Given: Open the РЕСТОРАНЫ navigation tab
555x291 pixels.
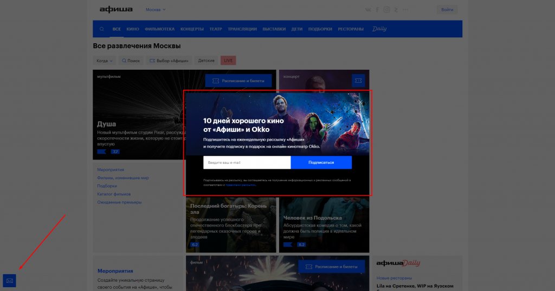Looking at the screenshot, I should coord(351,29).
